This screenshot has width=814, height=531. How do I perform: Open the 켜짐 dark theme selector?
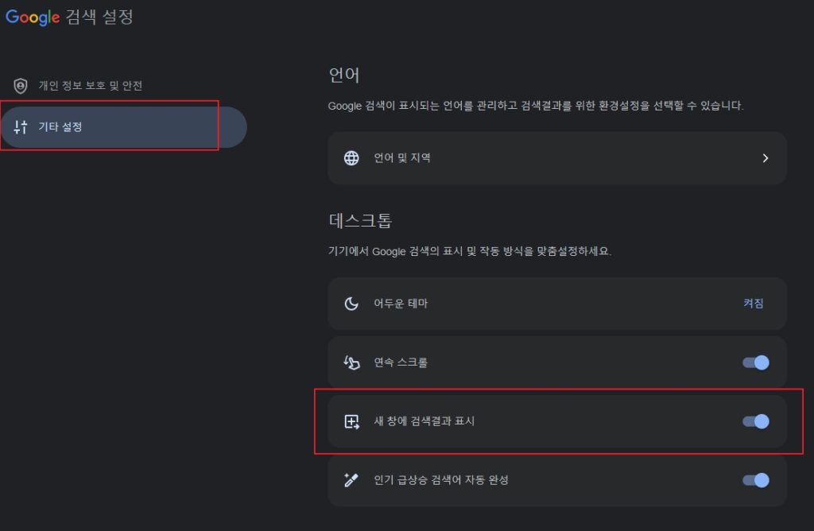(x=753, y=304)
